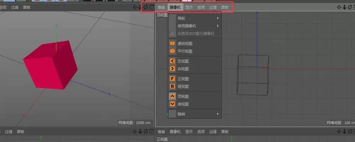Screen dimensions: 355x142
Task: Open 面板 menu of bottom-left viewport
Action: [21, 132]
